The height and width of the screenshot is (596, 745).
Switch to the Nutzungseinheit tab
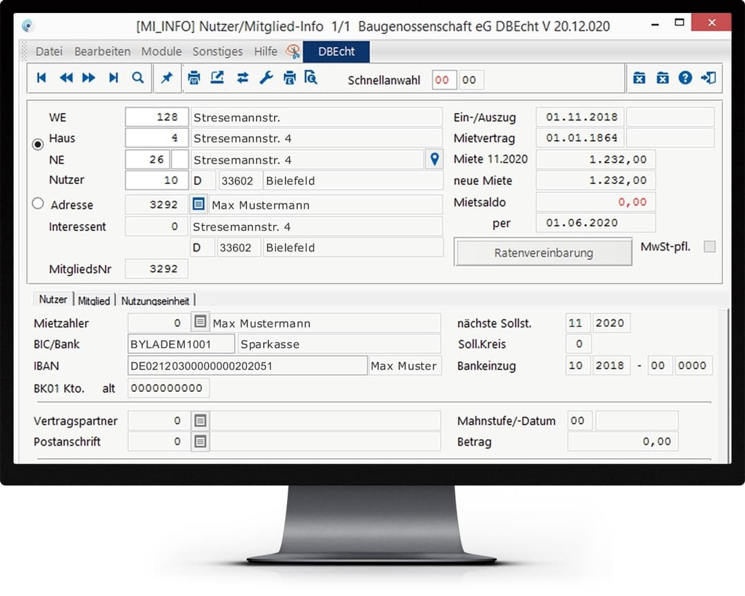(155, 300)
